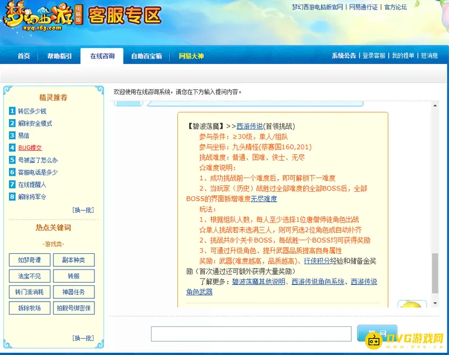Click the 转门派消耗 keyword button
Screen dimensions: 449x355
[x=30, y=292]
